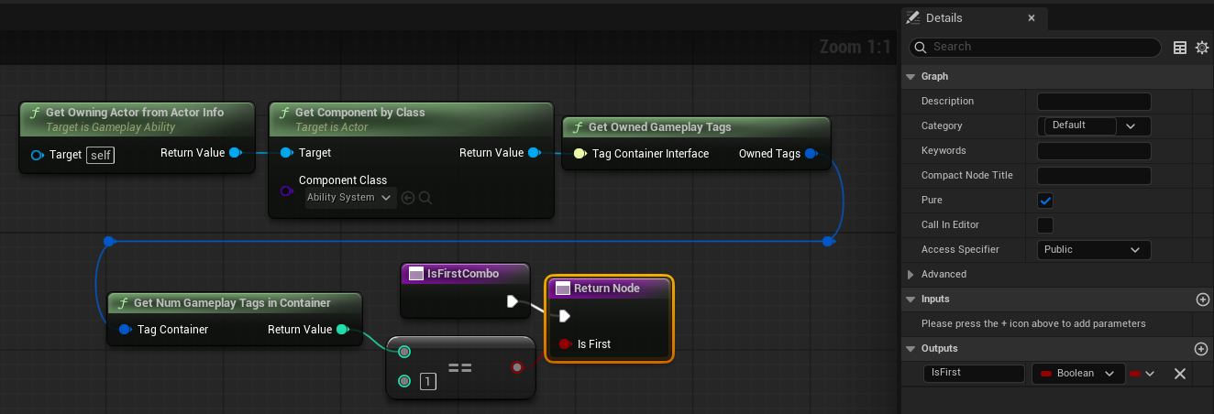Select the Return Node title
The width and height of the screenshot is (1214, 414).
607,289
